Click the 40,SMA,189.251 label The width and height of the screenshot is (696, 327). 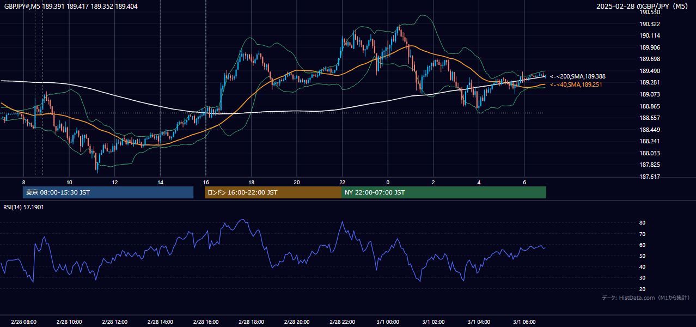point(576,84)
